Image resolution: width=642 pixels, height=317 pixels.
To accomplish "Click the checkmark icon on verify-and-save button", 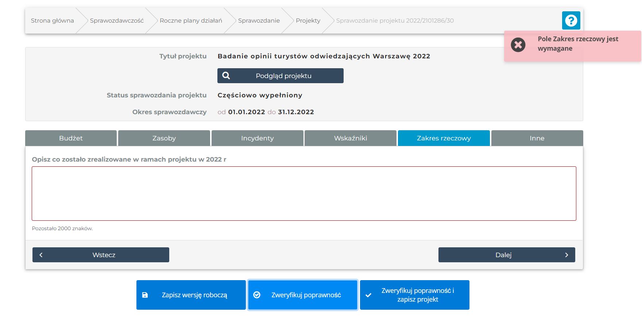I will (368, 295).
